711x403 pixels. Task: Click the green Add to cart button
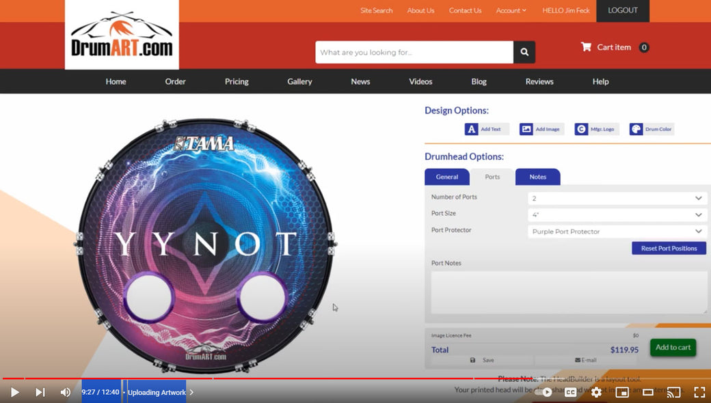point(673,347)
